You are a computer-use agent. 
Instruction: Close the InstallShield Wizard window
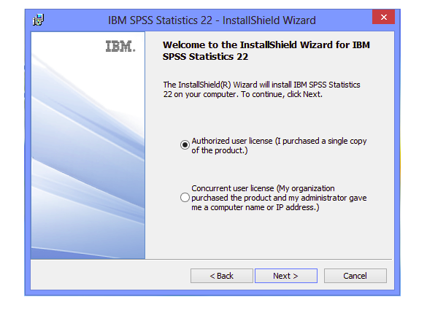tap(384, 18)
